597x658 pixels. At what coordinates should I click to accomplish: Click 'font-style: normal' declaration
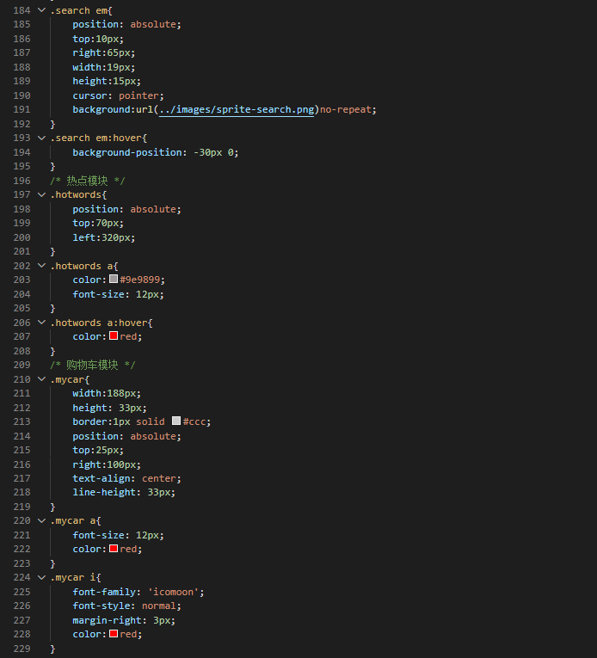pos(126,606)
